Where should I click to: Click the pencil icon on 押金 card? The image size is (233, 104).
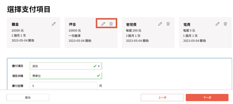tap(103, 24)
